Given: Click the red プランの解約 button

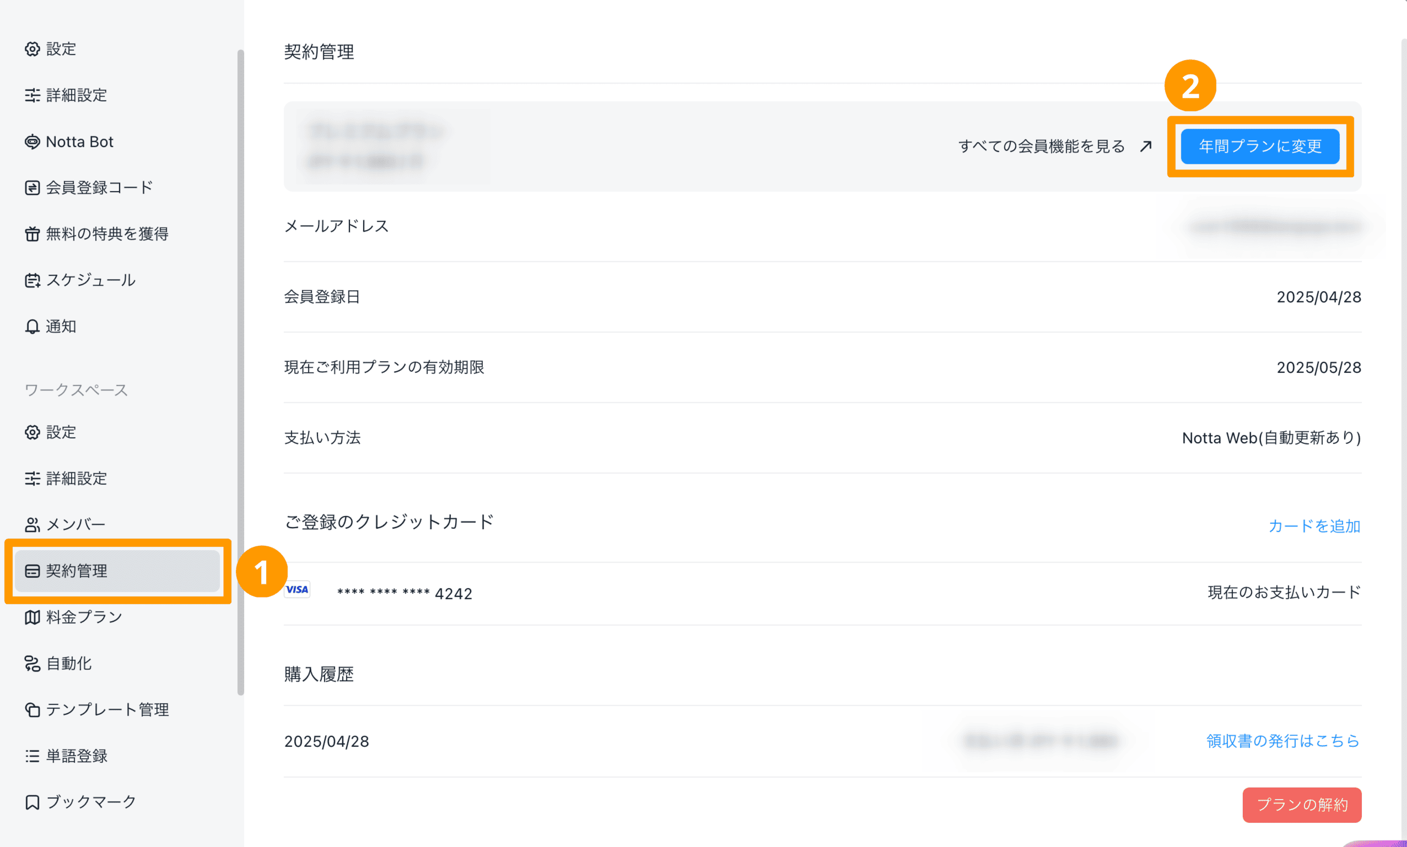Looking at the screenshot, I should (x=1302, y=805).
